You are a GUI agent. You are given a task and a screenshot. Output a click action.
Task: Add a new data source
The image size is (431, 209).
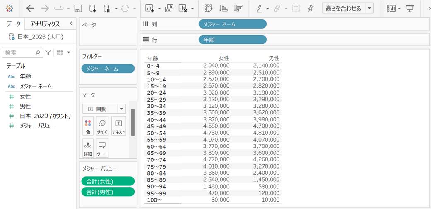92,8
